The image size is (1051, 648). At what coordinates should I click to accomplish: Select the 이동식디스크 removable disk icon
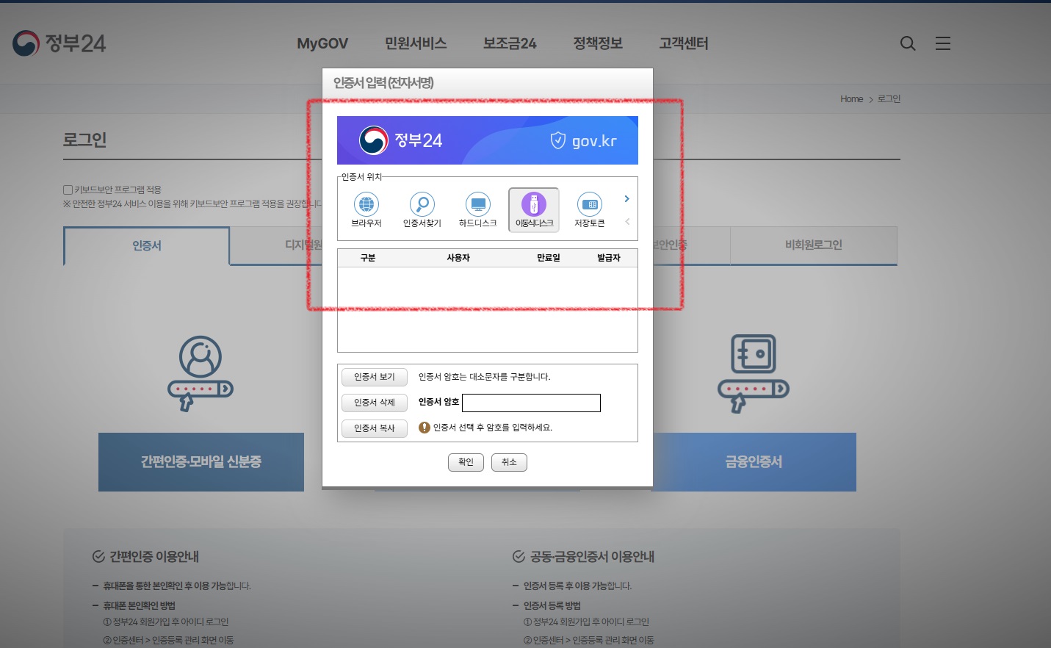pyautogui.click(x=534, y=210)
